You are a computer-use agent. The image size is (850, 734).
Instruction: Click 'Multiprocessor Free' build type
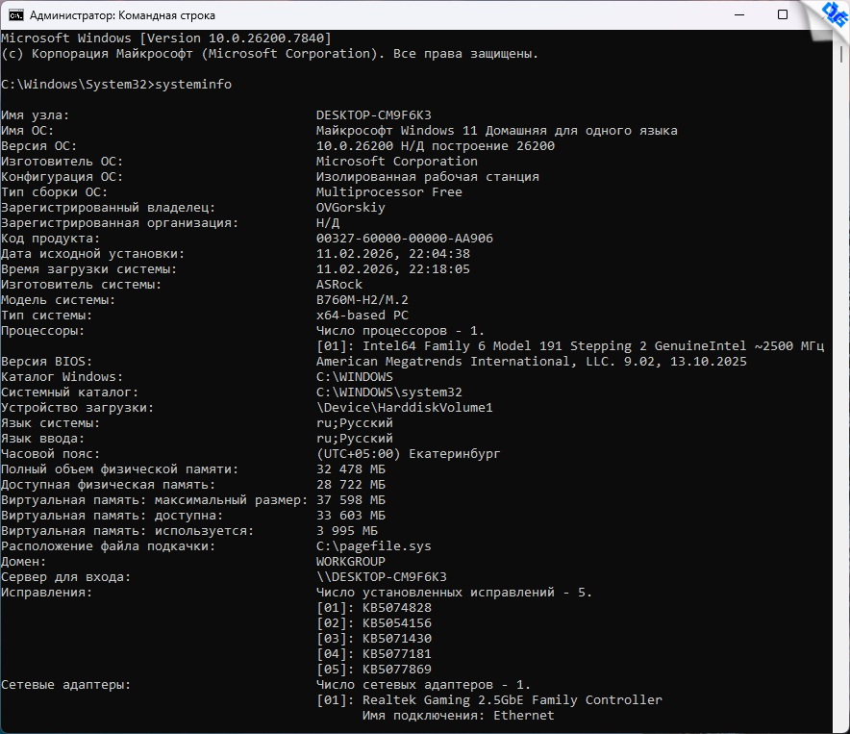tap(388, 192)
